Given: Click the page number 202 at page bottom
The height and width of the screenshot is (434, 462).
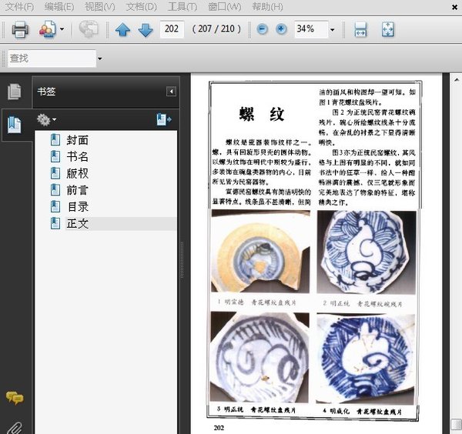Looking at the screenshot, I should click(219, 428).
